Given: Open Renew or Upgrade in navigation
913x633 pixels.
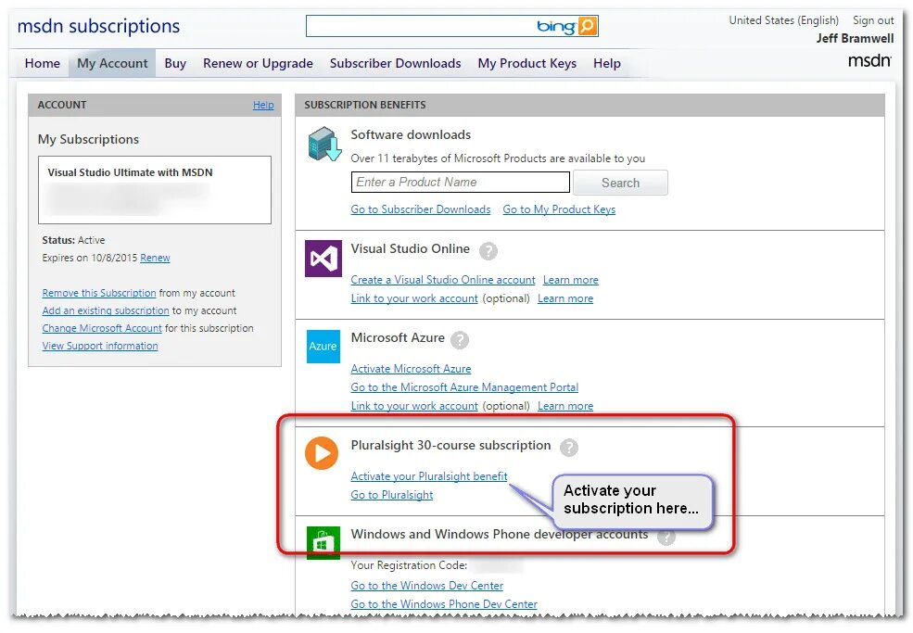Looking at the screenshot, I should click(258, 63).
